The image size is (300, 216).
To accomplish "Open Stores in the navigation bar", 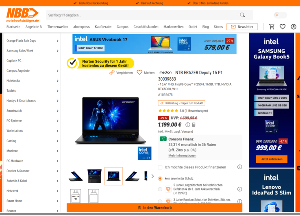I will click(x=218, y=27).
